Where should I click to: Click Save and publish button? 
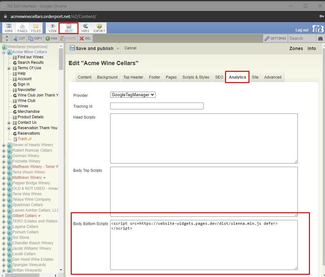coord(92,48)
